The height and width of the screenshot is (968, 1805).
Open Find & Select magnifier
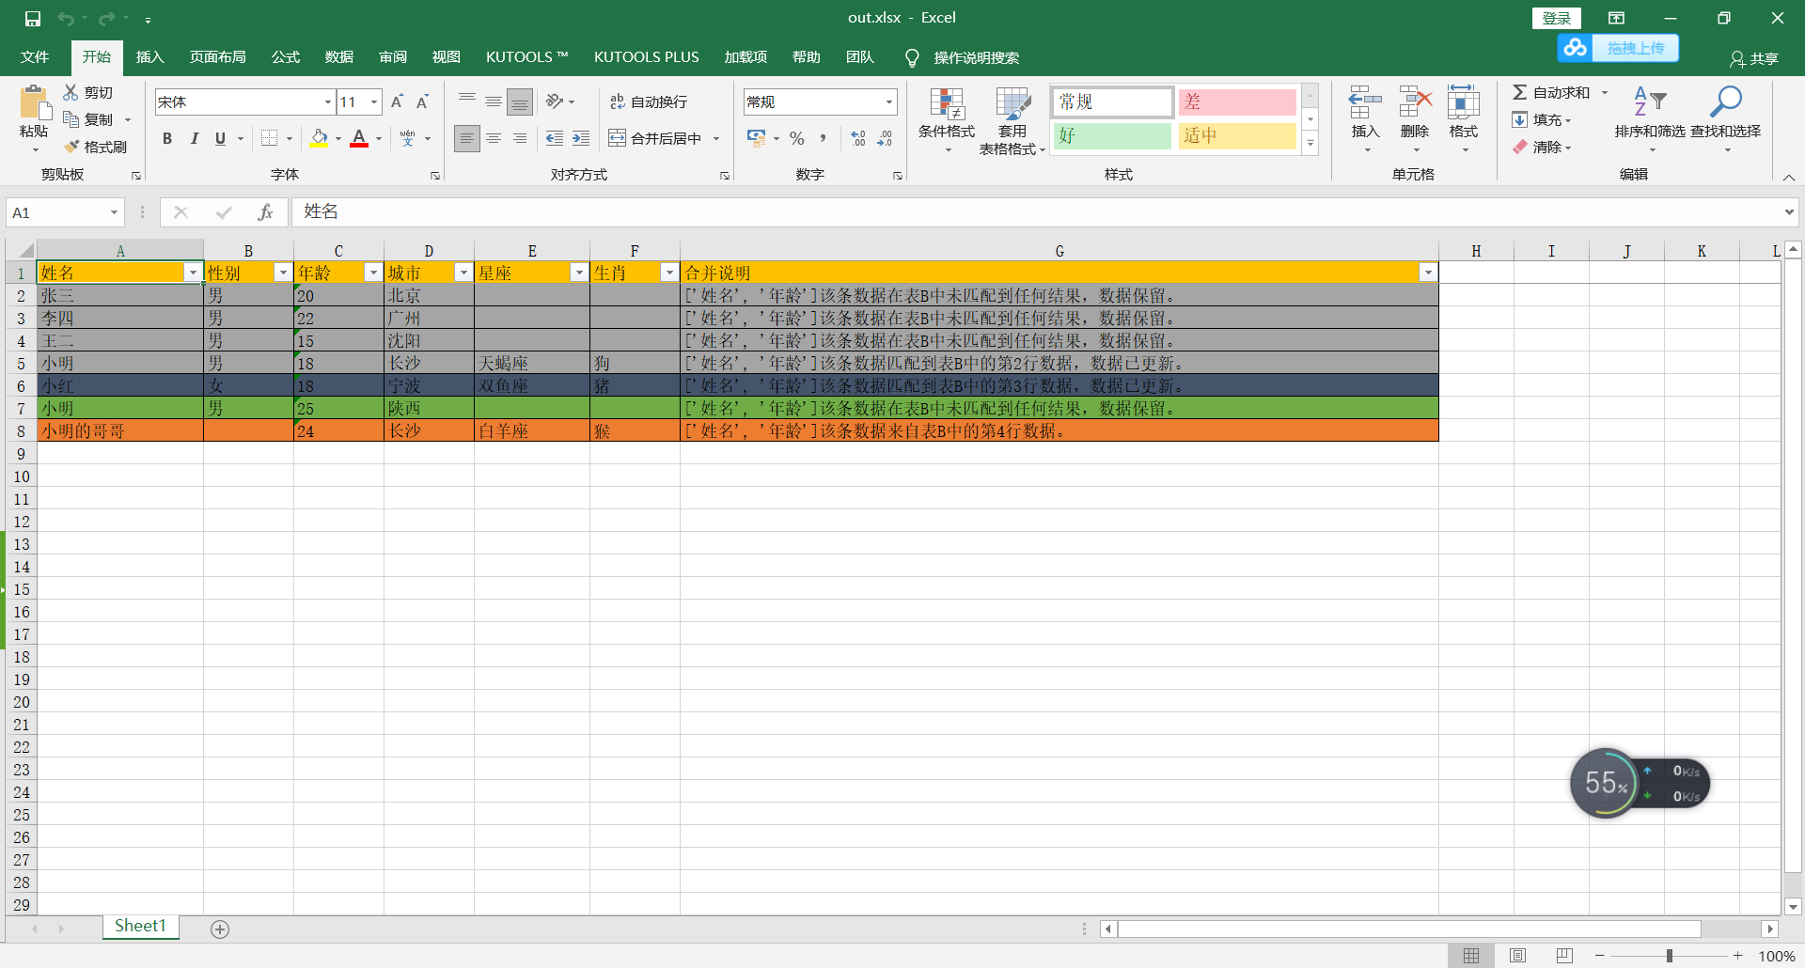pos(1726,101)
